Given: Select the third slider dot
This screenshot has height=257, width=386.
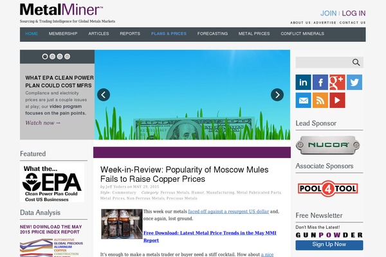Looking at the screenshot, I should pyautogui.click(x=60, y=57).
